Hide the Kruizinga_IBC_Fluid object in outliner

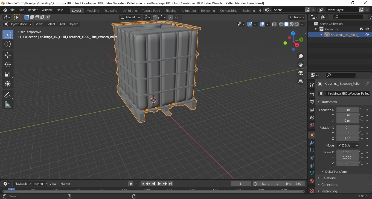(x=367, y=34)
